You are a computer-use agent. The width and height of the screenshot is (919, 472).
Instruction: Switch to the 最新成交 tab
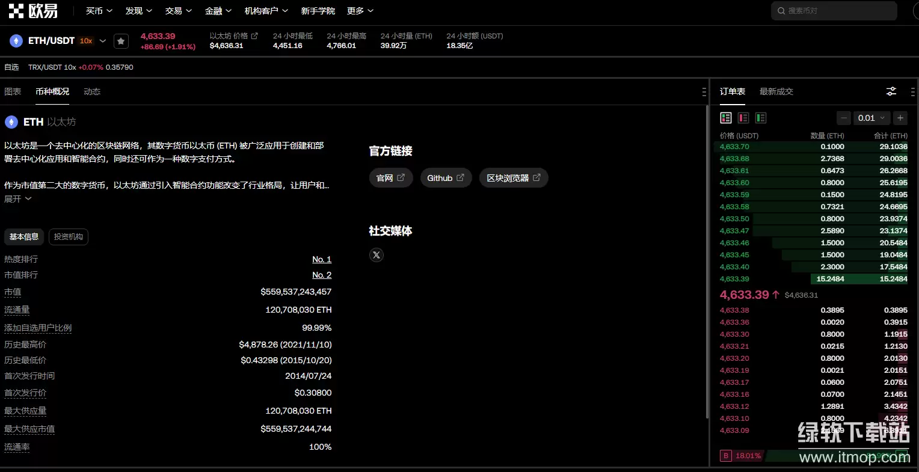click(x=776, y=91)
